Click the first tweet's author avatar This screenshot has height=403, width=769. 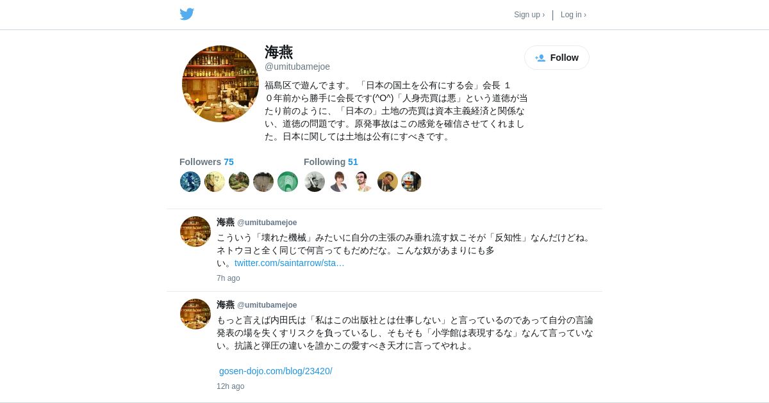(195, 232)
